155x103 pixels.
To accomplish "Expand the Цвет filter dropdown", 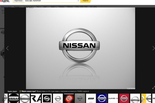I will pyautogui.click(x=46, y=7).
